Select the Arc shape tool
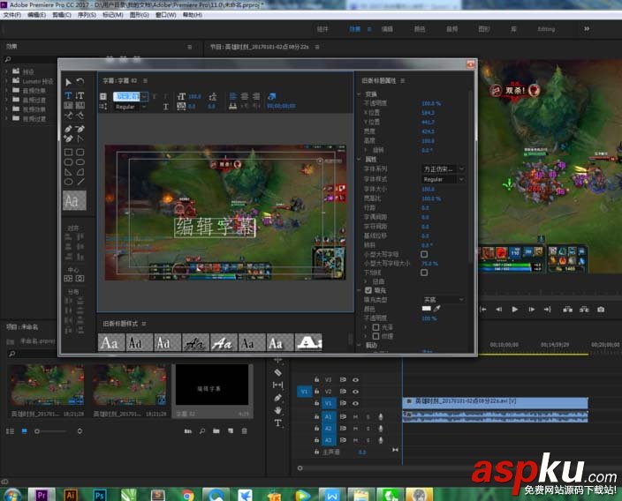Image resolution: width=622 pixels, height=501 pixels. pyautogui.click(x=80, y=172)
